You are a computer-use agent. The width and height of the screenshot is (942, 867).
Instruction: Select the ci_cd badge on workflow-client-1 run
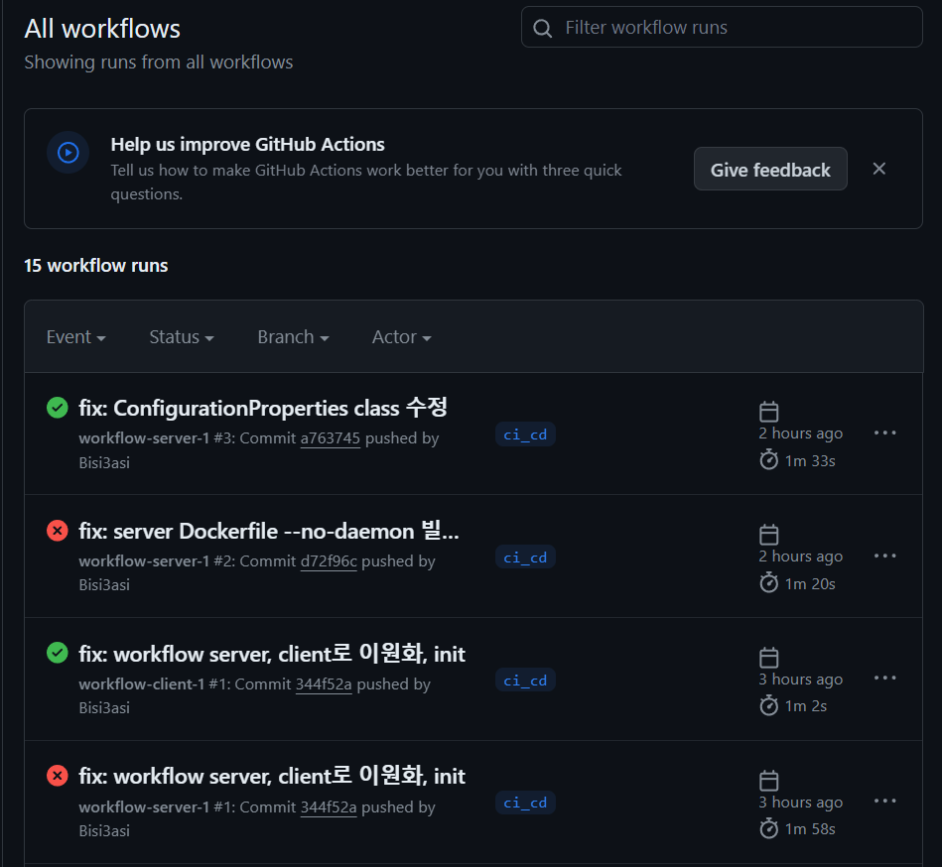pyautogui.click(x=525, y=680)
